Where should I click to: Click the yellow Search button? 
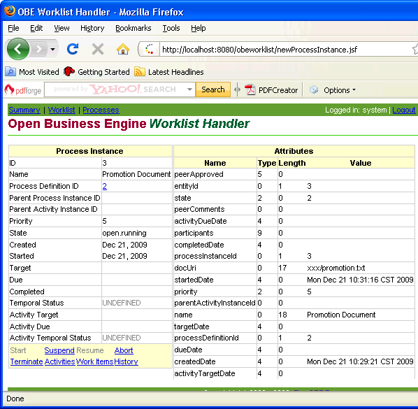click(213, 89)
